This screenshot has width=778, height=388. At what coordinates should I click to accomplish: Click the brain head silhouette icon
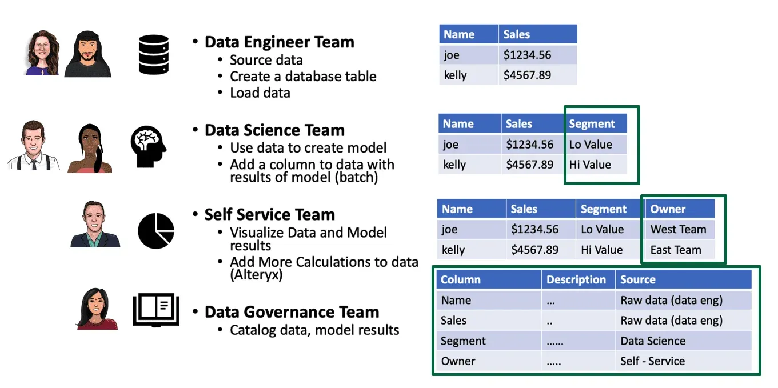pos(149,147)
